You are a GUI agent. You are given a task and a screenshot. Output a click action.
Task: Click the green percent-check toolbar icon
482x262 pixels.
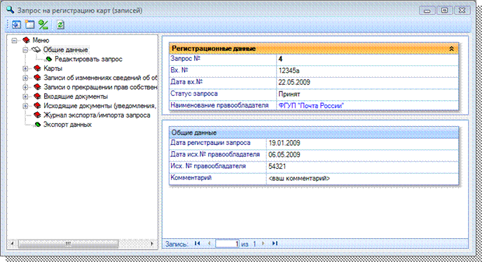43,25
